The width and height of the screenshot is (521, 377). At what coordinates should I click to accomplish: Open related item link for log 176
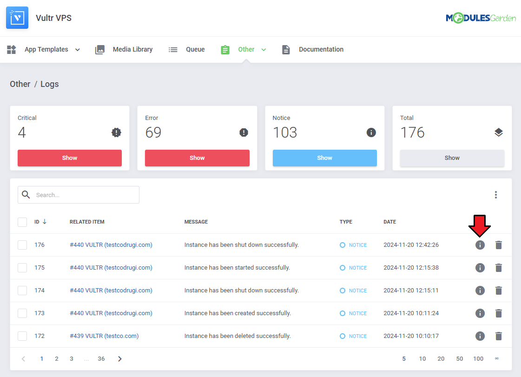point(111,245)
